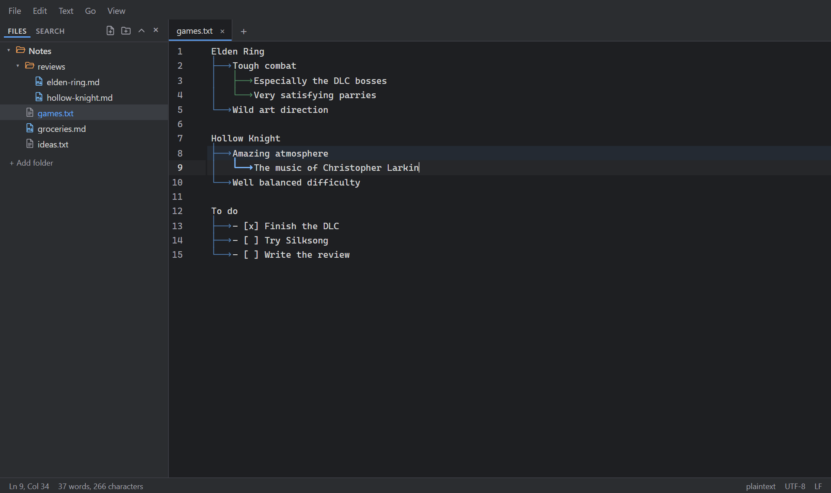Image resolution: width=831 pixels, height=493 pixels.
Task: Open hollow-knight.md from the file tree
Action: [80, 98]
